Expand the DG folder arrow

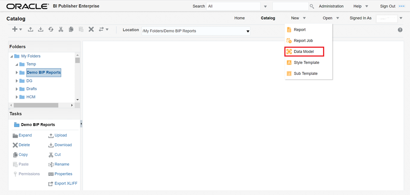16,81
